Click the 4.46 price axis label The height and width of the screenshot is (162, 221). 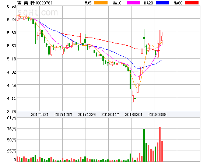[11, 85]
